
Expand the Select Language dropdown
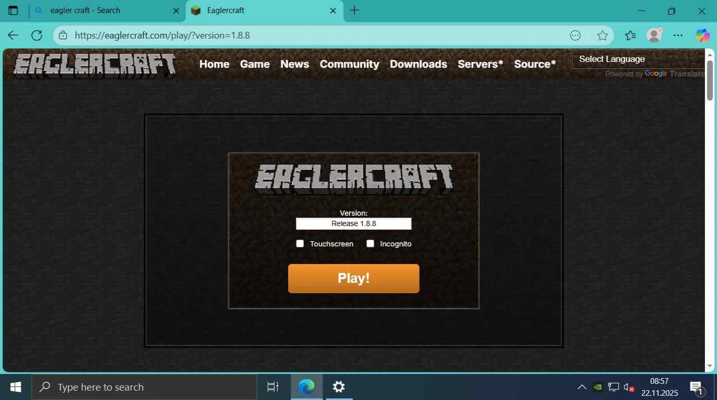click(x=639, y=59)
